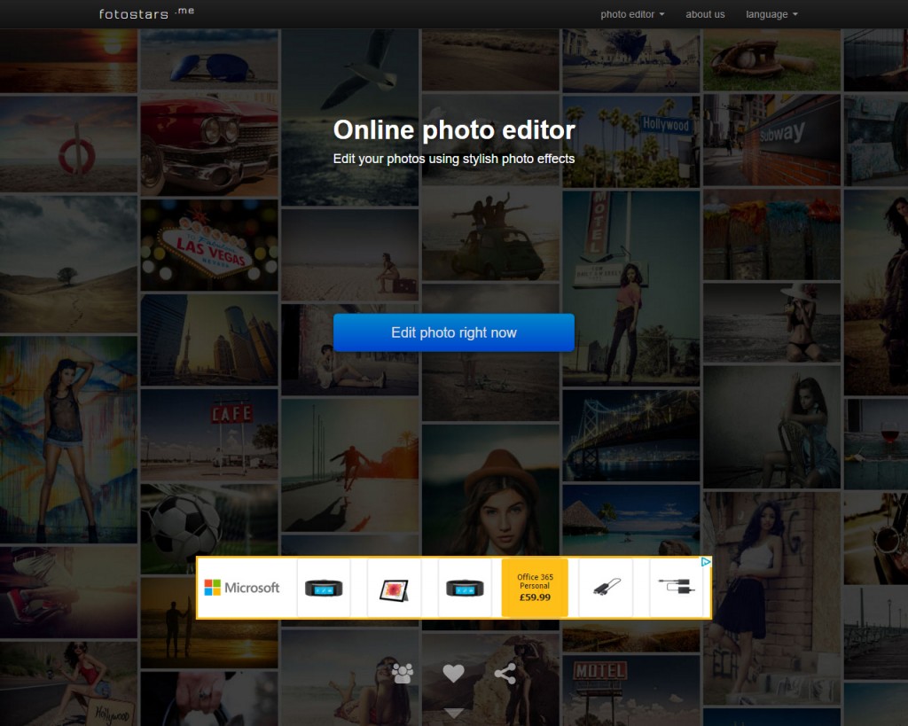This screenshot has height=726, width=908.
Task: Click the Microsoft logo in the ad banner
Action: pos(243,587)
